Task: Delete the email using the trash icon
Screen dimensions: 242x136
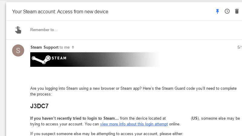Action: pyautogui.click(x=237, y=11)
